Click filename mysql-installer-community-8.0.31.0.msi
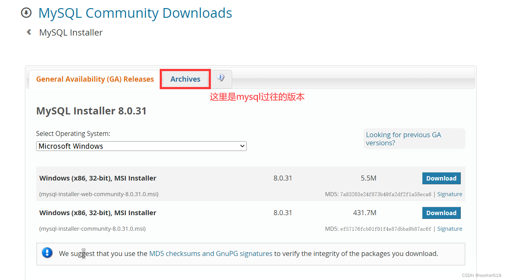Image resolution: width=506 pixels, height=280 pixels. (92, 229)
